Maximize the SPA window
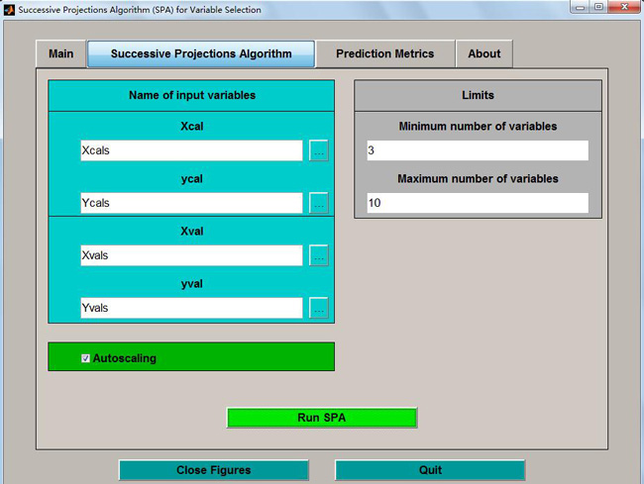 (598, 8)
